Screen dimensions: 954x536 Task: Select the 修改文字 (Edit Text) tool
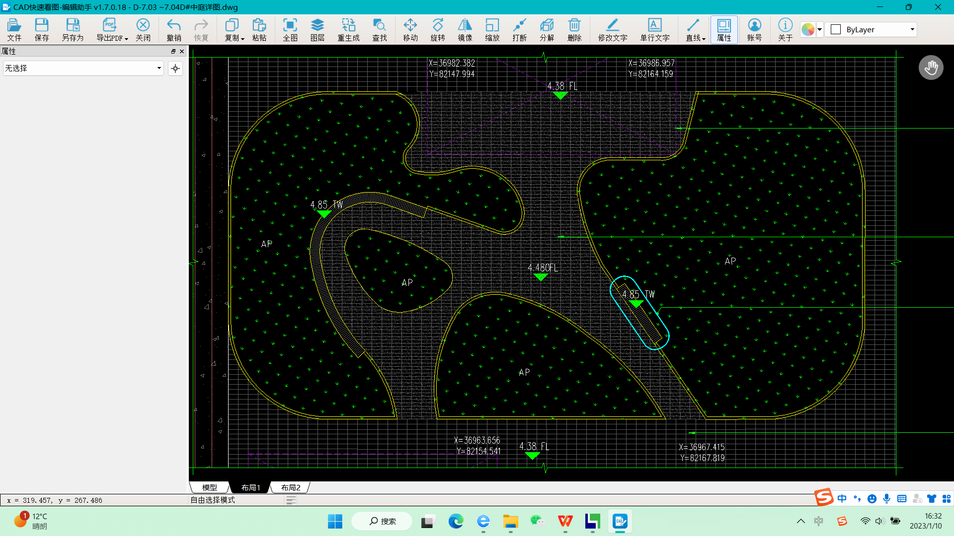[613, 29]
